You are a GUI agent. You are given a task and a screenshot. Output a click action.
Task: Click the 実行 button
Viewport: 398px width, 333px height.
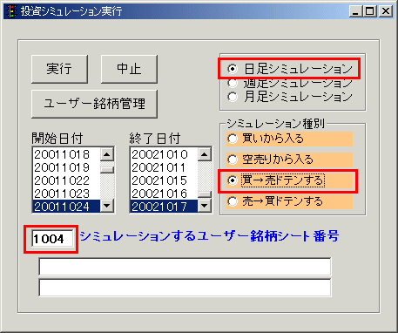coord(59,69)
